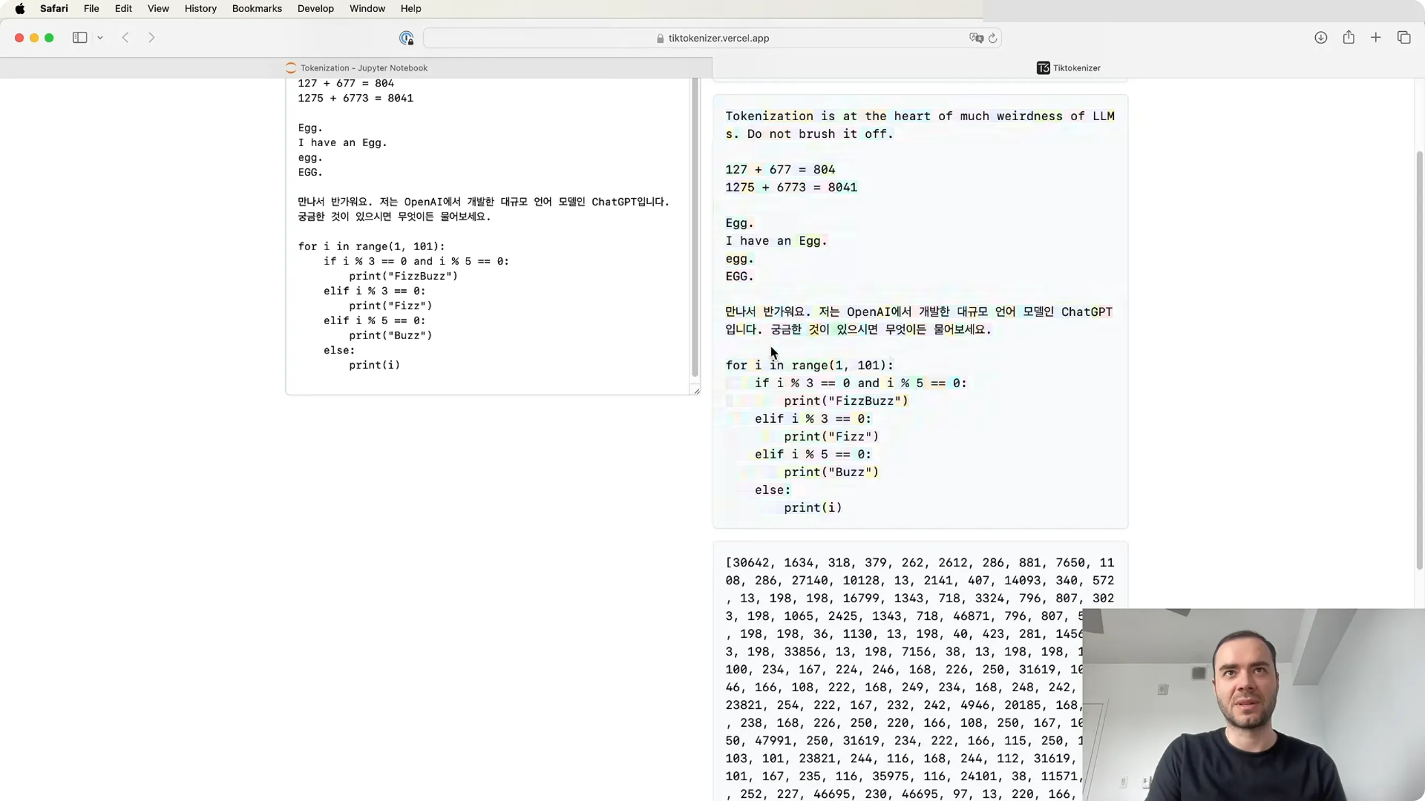
Task: Click token ID 30642 in the token list
Action: point(751,563)
